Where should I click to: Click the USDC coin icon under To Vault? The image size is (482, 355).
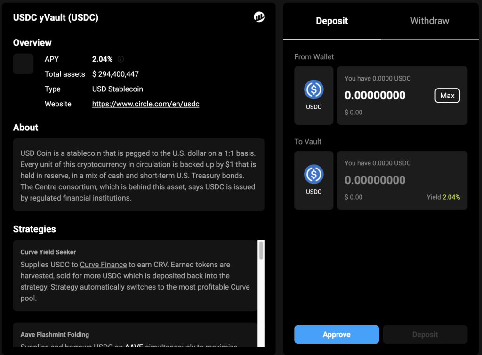pos(313,174)
